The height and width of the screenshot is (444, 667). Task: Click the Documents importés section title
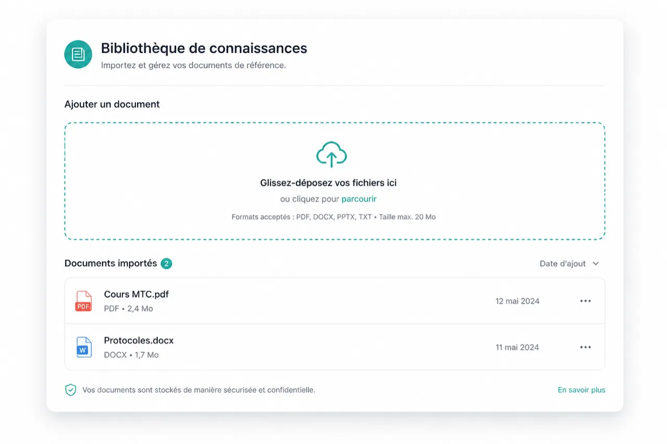110,263
